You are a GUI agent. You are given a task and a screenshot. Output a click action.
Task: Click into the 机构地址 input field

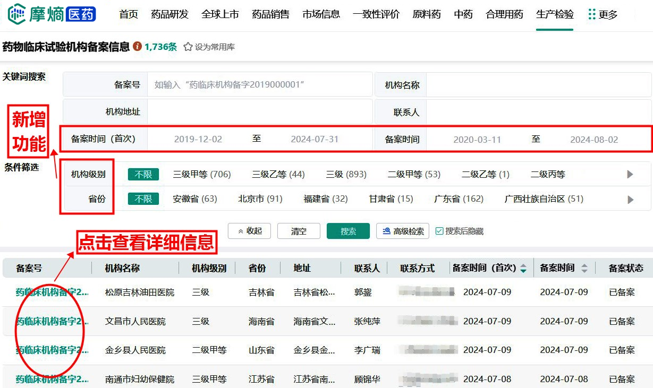[x=260, y=111]
